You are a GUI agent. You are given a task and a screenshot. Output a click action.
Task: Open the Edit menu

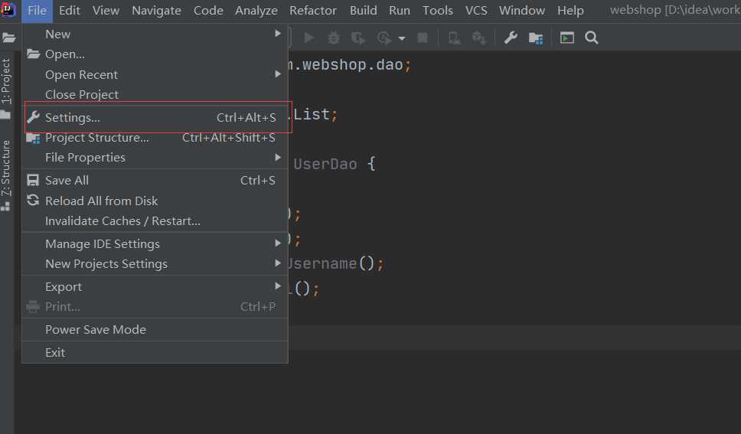70,11
